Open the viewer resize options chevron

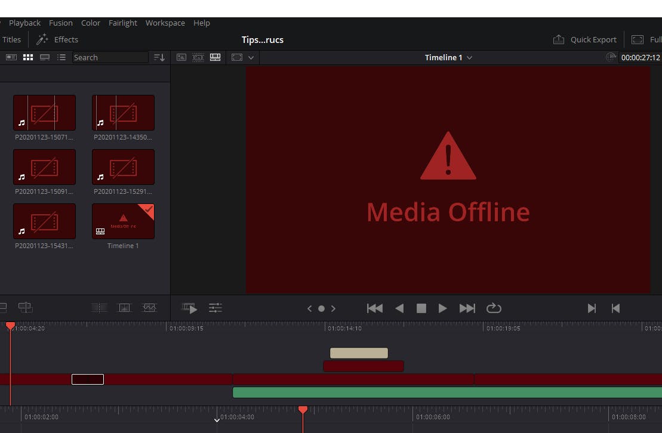251,58
